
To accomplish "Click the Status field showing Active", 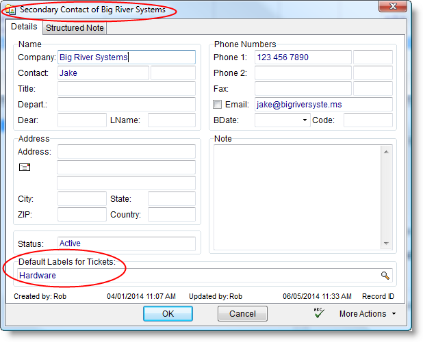I will click(x=127, y=244).
